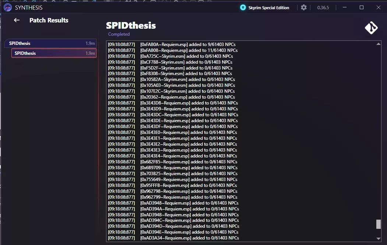The width and height of the screenshot is (387, 245).
Task: Click the Skyrim Special Edition game icon
Action: click(x=243, y=7)
